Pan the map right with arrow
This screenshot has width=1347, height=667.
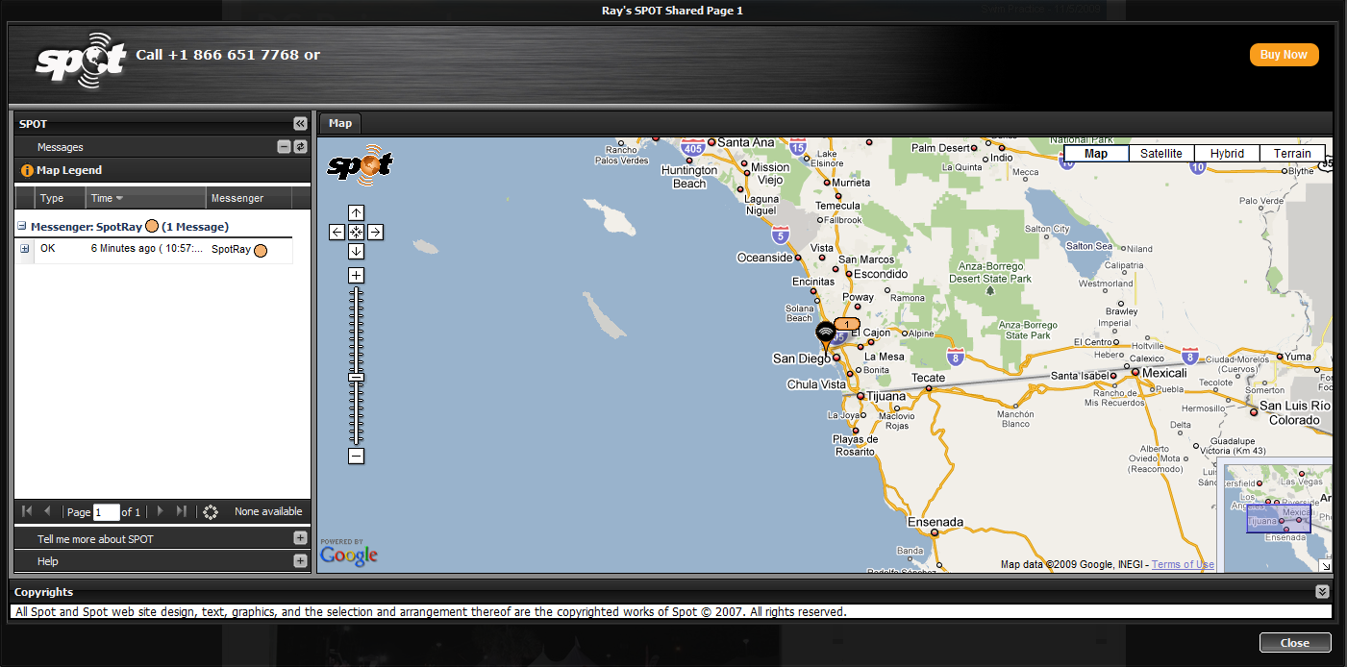coord(375,232)
